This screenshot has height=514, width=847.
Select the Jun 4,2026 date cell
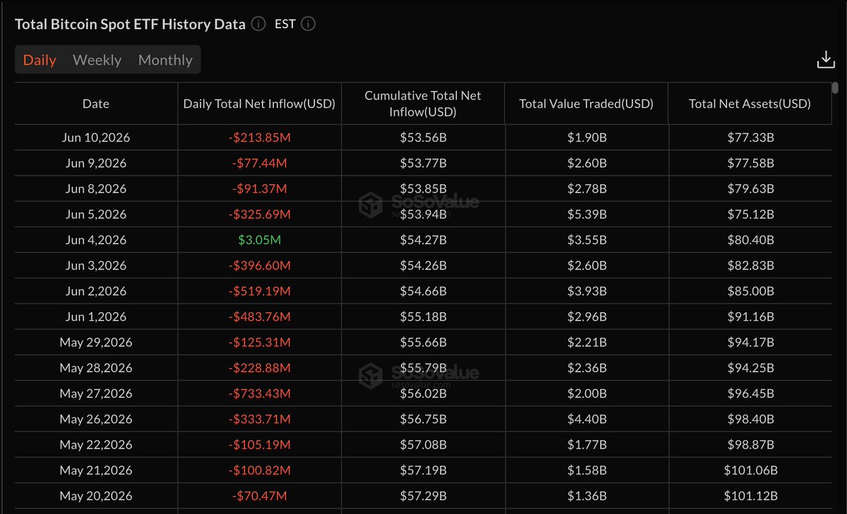[x=96, y=240]
